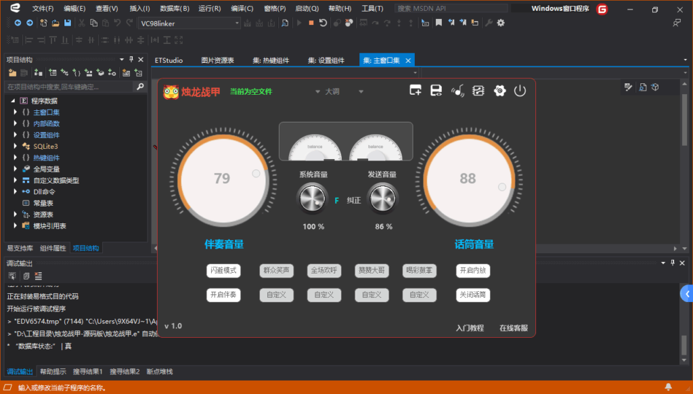Click the new-window icon in 烛龙战甲 header
This screenshot has width=693, height=394.
click(416, 91)
